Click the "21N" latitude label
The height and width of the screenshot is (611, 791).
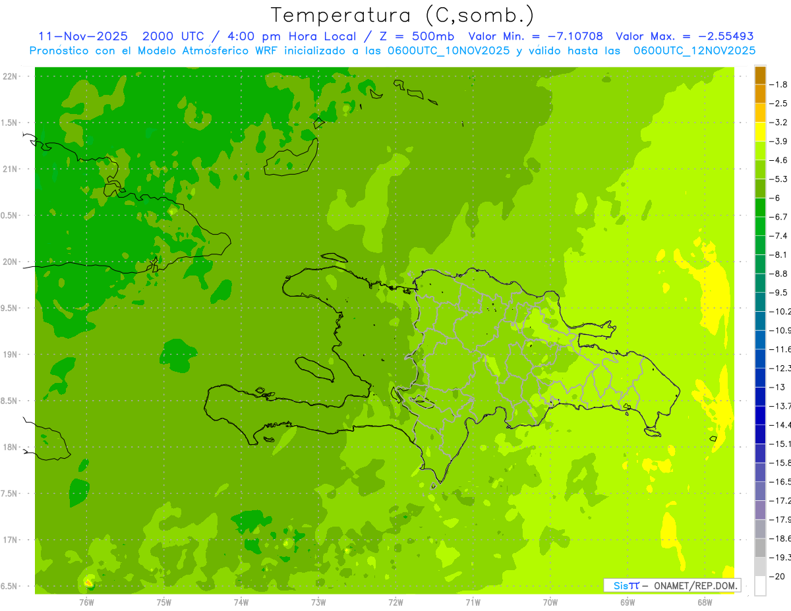tap(11, 169)
